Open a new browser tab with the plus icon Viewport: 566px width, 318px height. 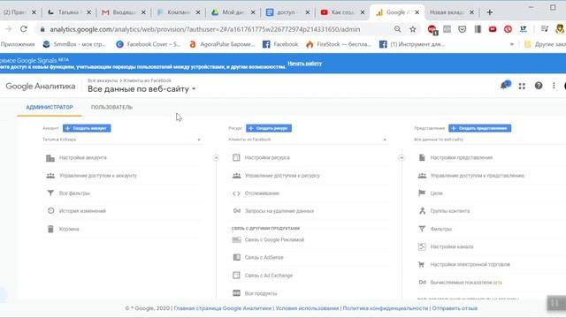coord(489,12)
